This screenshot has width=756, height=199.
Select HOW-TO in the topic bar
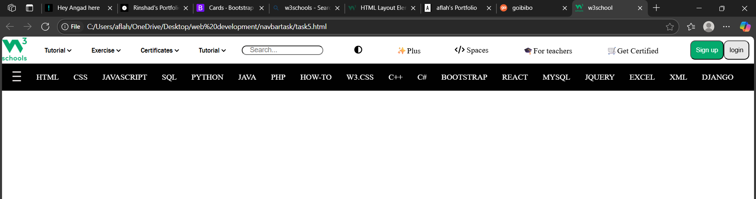(x=316, y=77)
